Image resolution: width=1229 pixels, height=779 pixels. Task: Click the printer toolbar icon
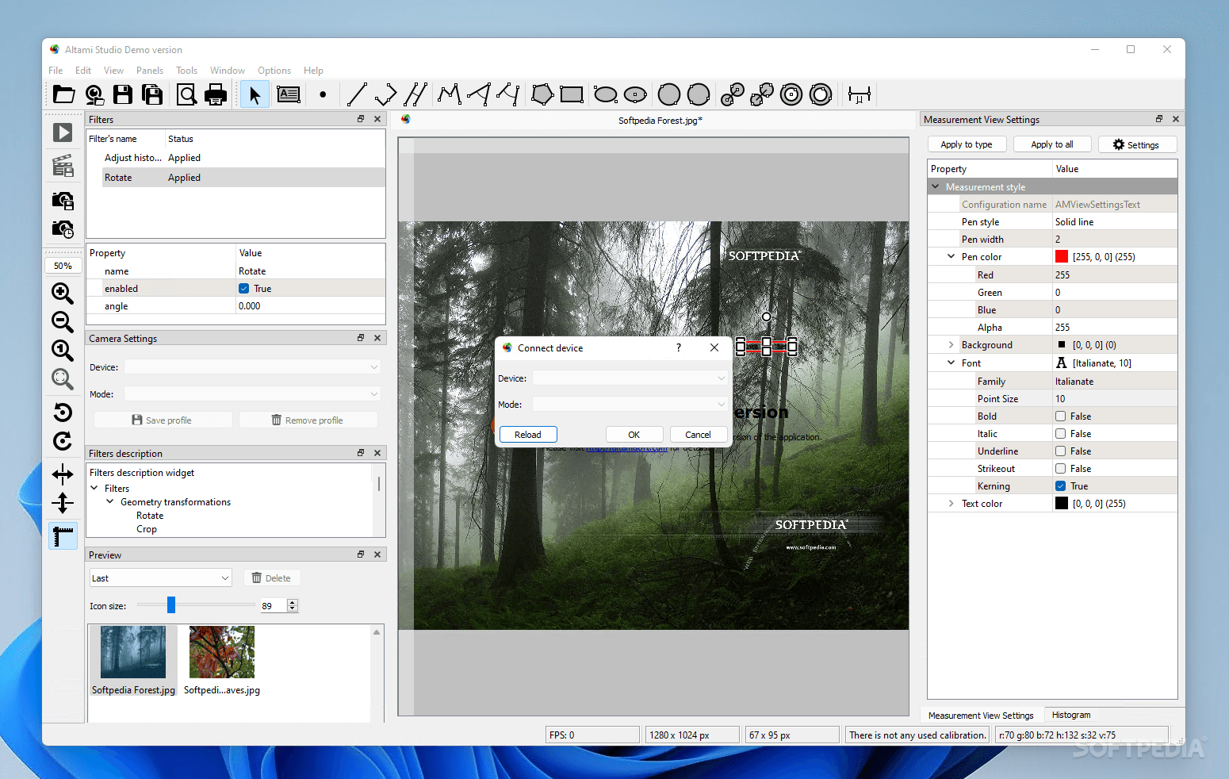pyautogui.click(x=216, y=95)
